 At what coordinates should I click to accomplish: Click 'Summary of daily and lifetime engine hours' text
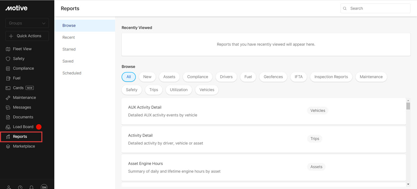click(174, 172)
